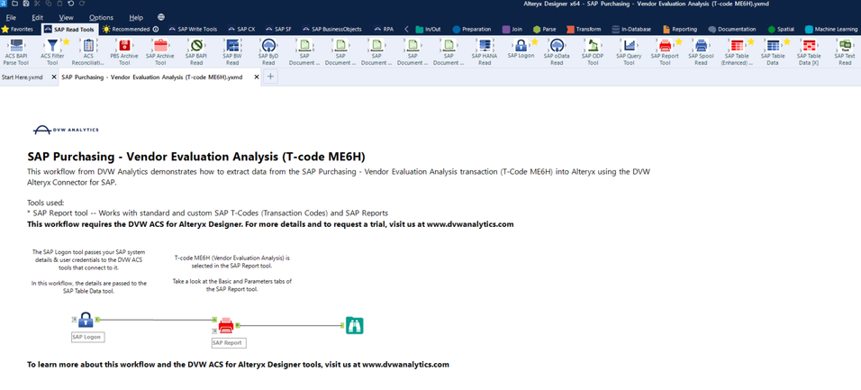Toggle favorite star on SAP Report Tool
This screenshot has height=390, width=861.
(x=678, y=41)
